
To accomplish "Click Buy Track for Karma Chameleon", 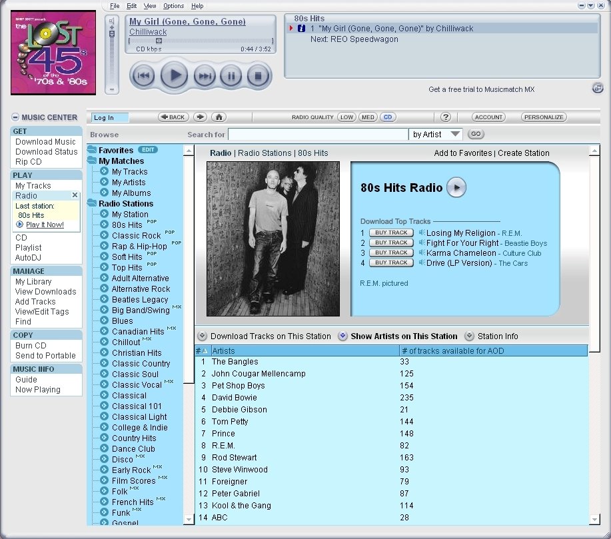I will [x=387, y=253].
